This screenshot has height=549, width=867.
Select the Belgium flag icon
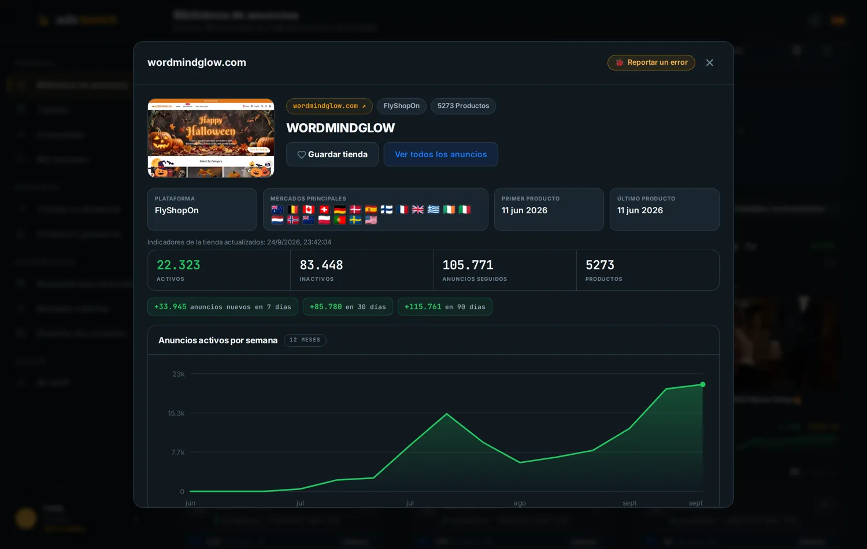click(293, 210)
